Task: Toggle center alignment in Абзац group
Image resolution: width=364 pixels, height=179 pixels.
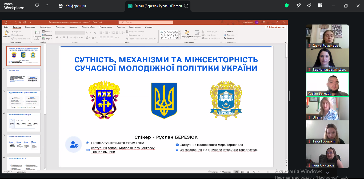Action: point(105,37)
